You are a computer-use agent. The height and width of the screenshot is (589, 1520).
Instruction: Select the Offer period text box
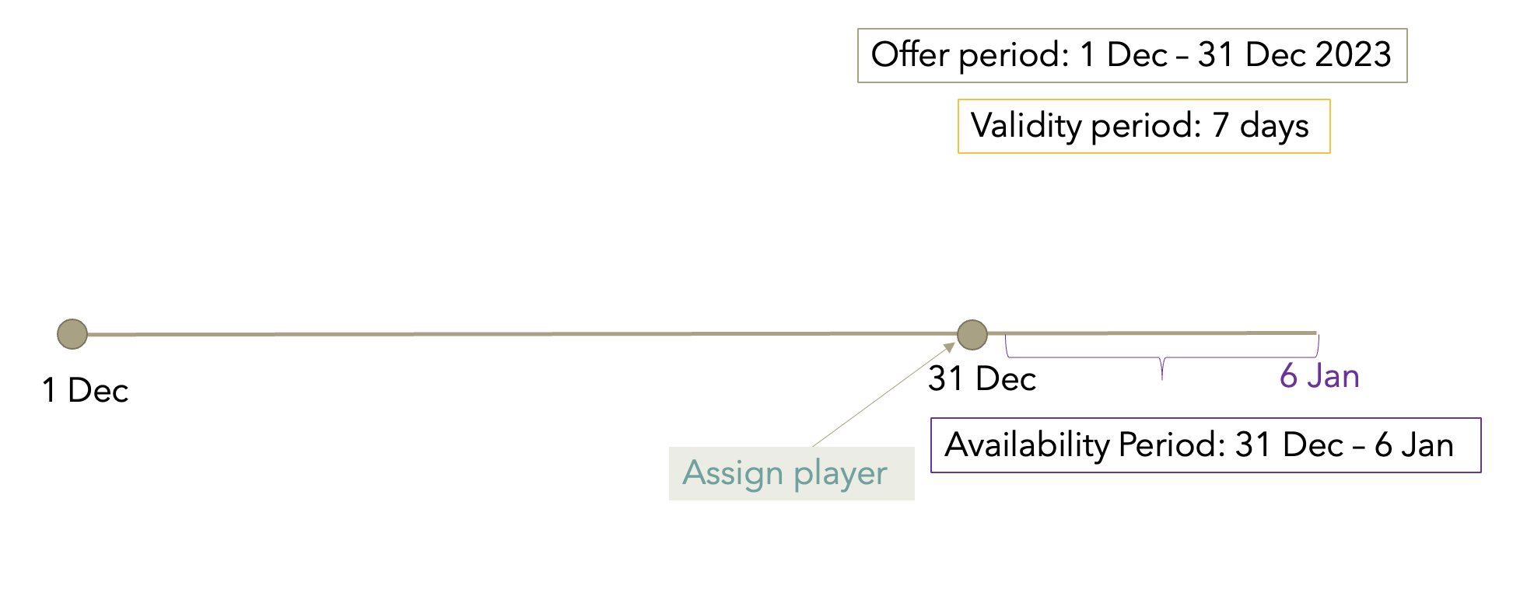coord(1131,55)
